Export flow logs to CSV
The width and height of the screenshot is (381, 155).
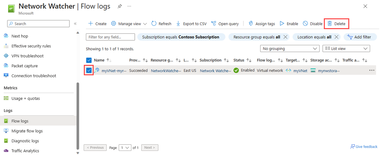(191, 24)
